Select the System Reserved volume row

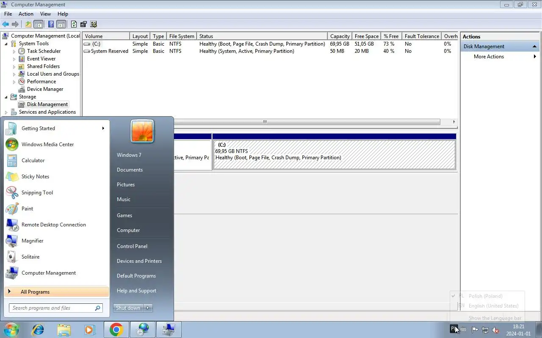pyautogui.click(x=270, y=51)
